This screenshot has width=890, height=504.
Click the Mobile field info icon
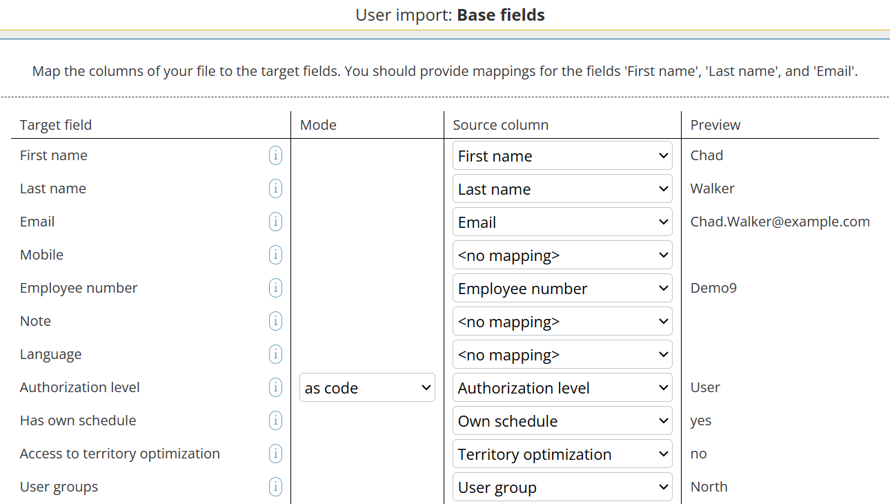pos(275,254)
